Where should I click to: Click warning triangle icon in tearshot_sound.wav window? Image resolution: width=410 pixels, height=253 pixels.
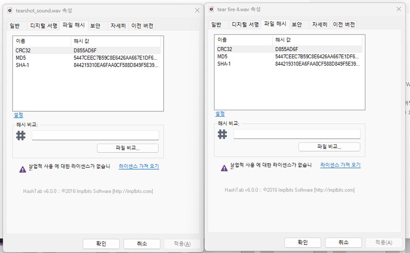[x=23, y=170]
